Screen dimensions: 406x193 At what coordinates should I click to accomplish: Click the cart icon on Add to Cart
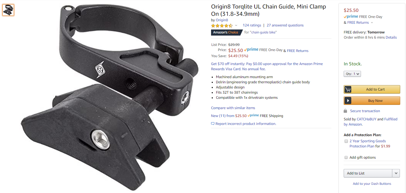pyautogui.click(x=348, y=89)
